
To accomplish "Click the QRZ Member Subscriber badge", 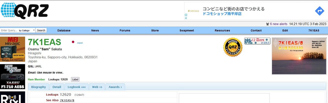I will (233, 47).
